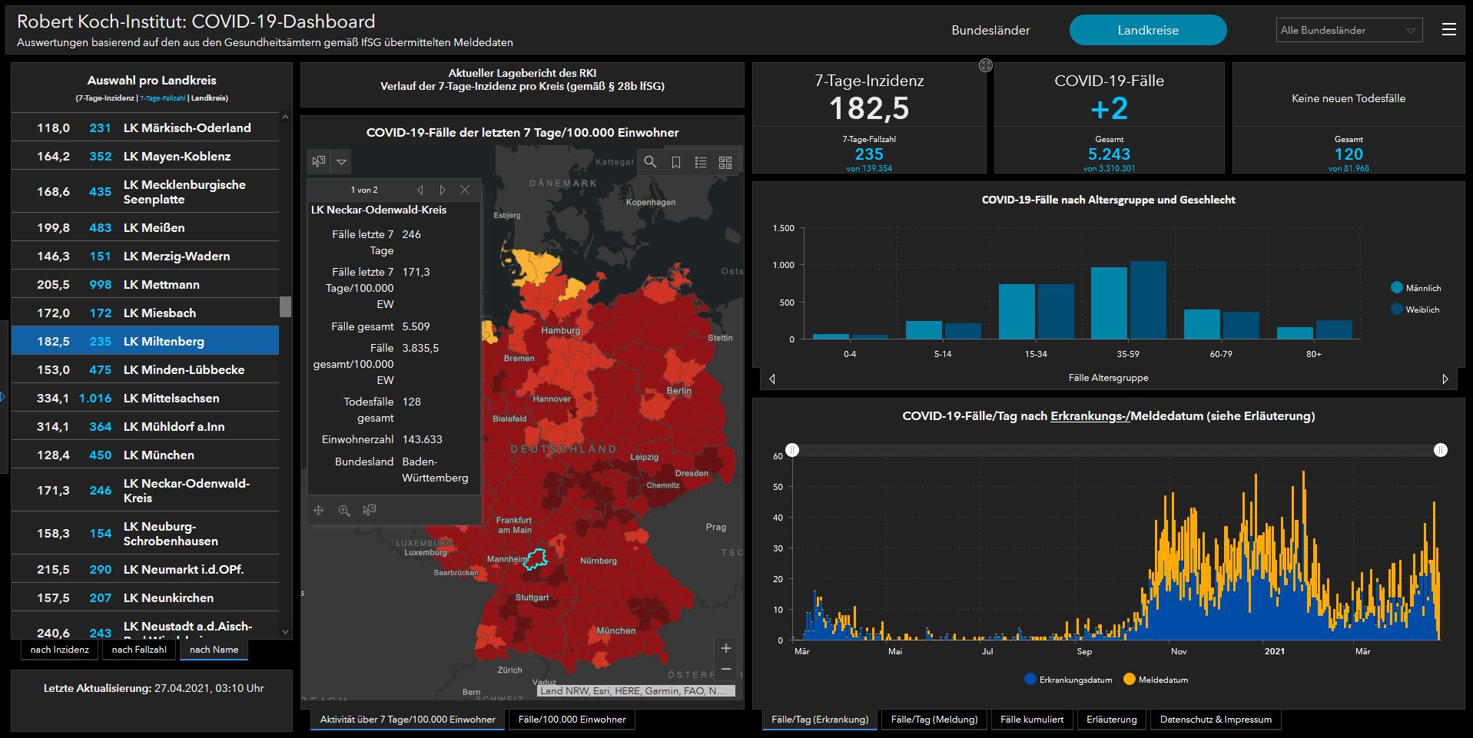Open the basemap gallery grid icon
1473x738 pixels.
click(725, 162)
